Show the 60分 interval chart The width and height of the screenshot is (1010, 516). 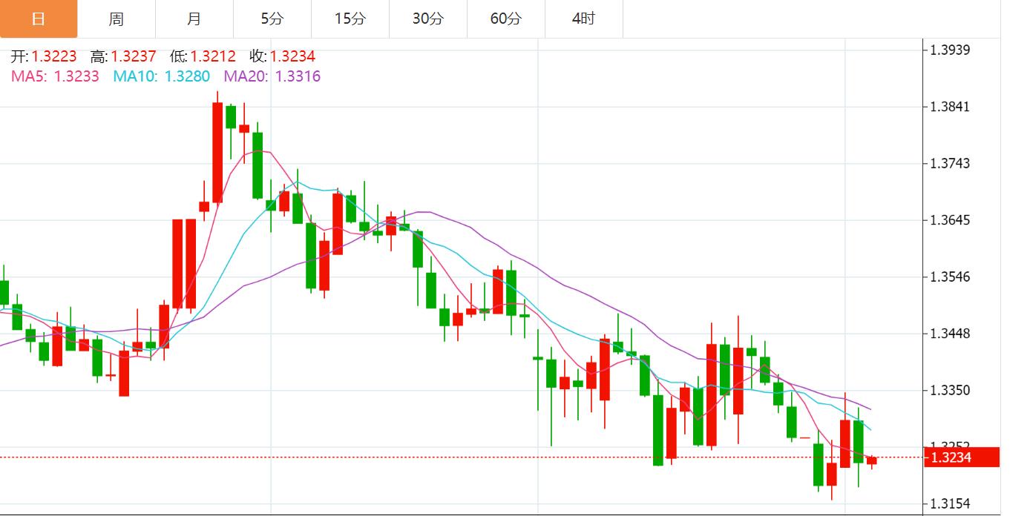(506, 19)
